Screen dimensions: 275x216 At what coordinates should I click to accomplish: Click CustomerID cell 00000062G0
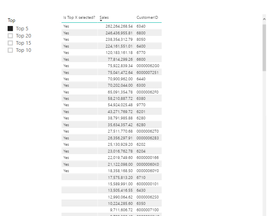pos(148,66)
